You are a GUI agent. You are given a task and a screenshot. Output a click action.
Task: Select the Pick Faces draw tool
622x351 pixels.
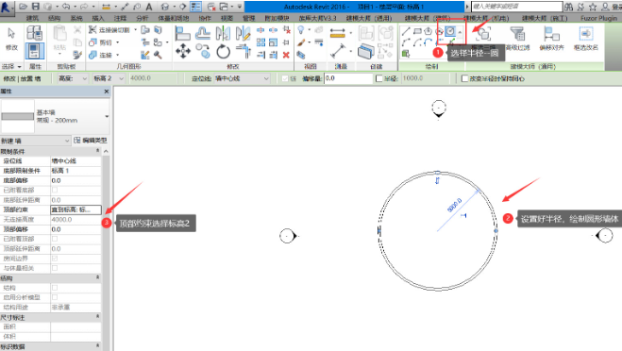[405, 54]
